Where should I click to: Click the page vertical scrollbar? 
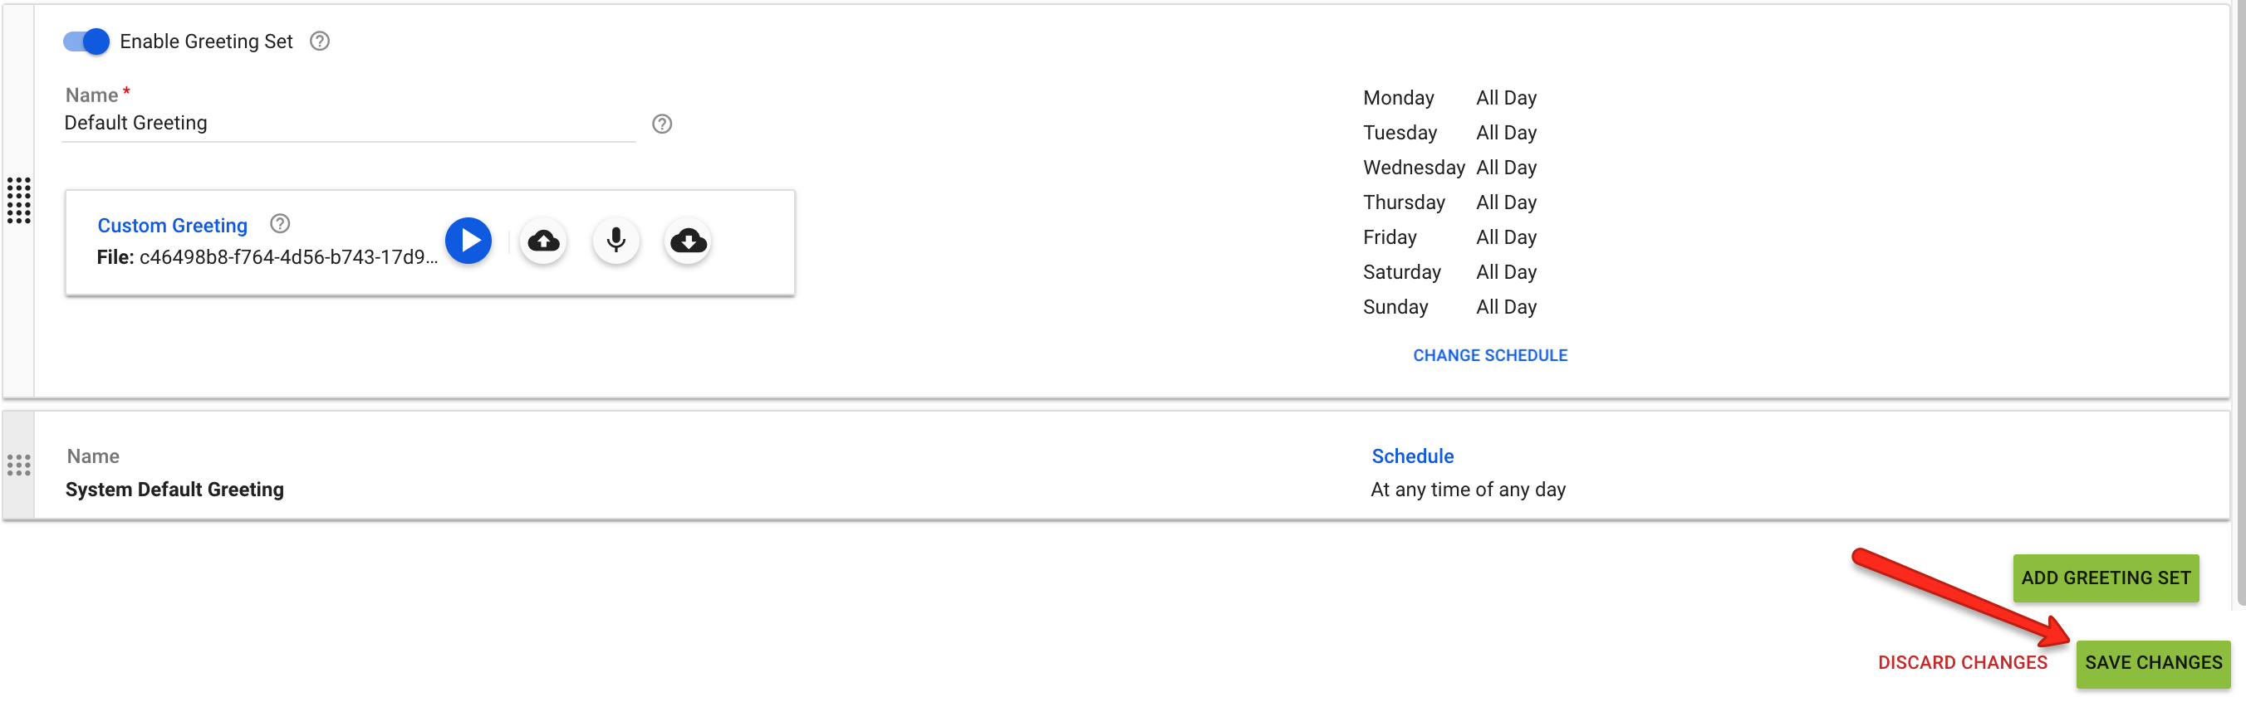[x=2240, y=305]
